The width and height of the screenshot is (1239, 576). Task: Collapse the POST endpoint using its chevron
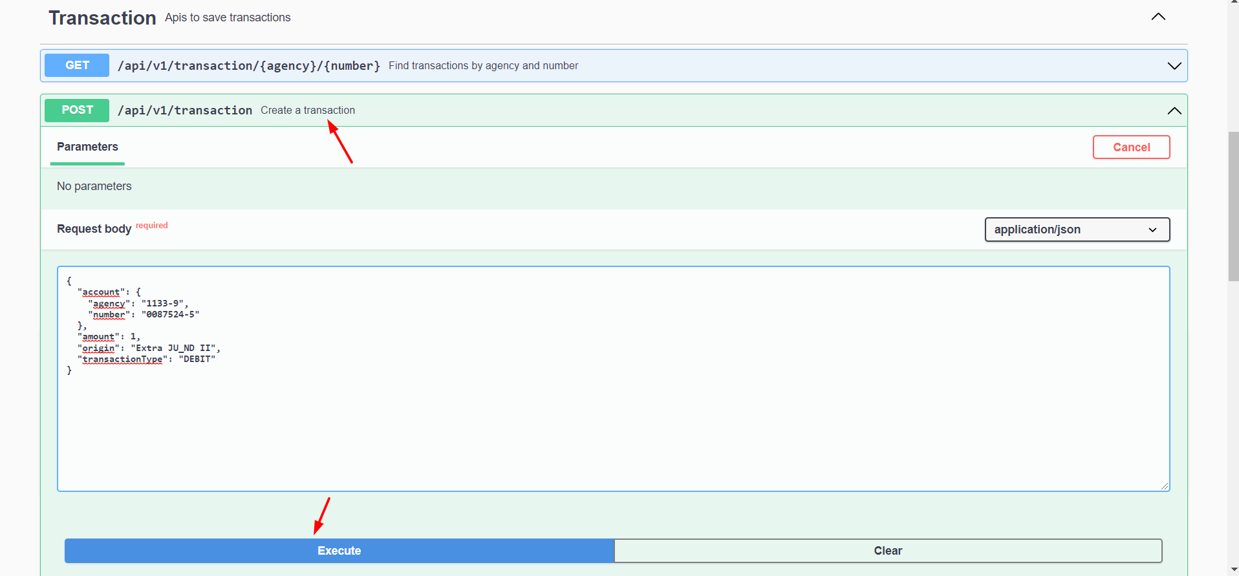[1174, 111]
